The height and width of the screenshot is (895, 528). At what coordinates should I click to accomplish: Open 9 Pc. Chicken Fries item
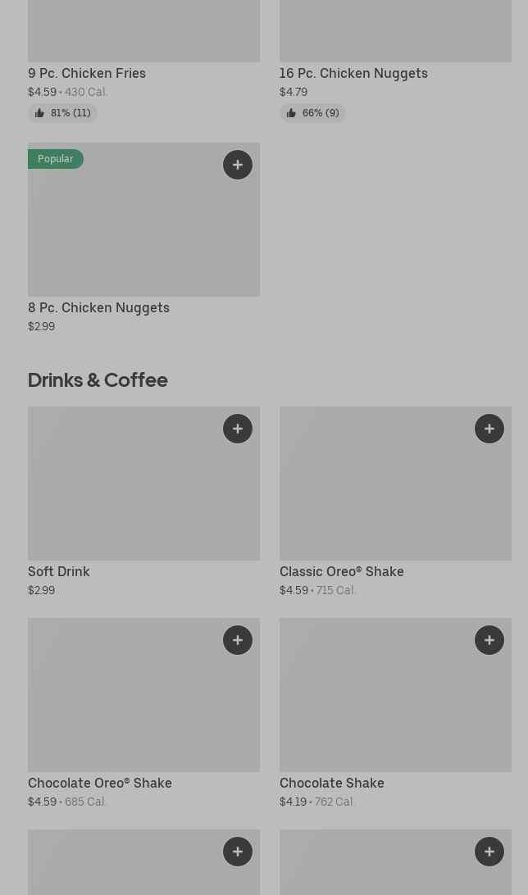(87, 73)
